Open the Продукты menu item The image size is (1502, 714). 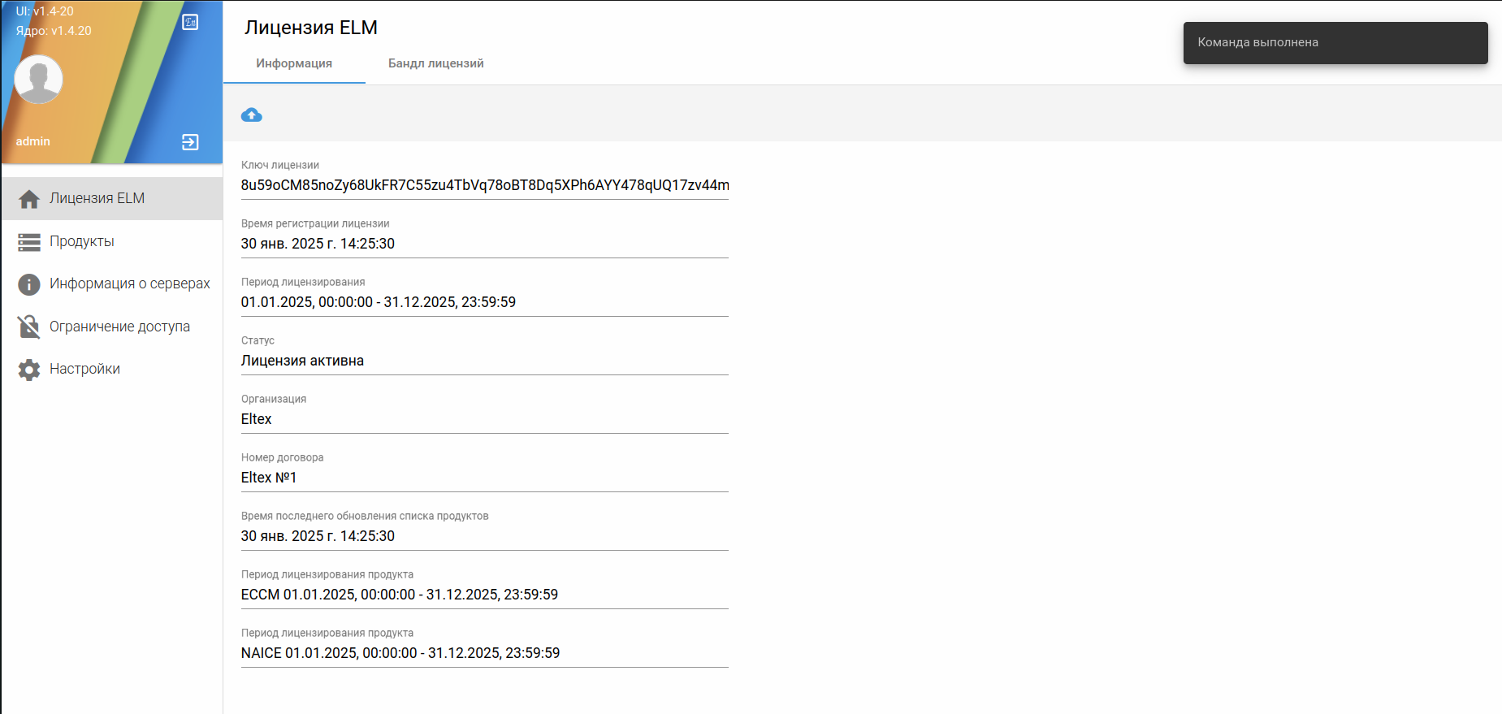point(82,241)
